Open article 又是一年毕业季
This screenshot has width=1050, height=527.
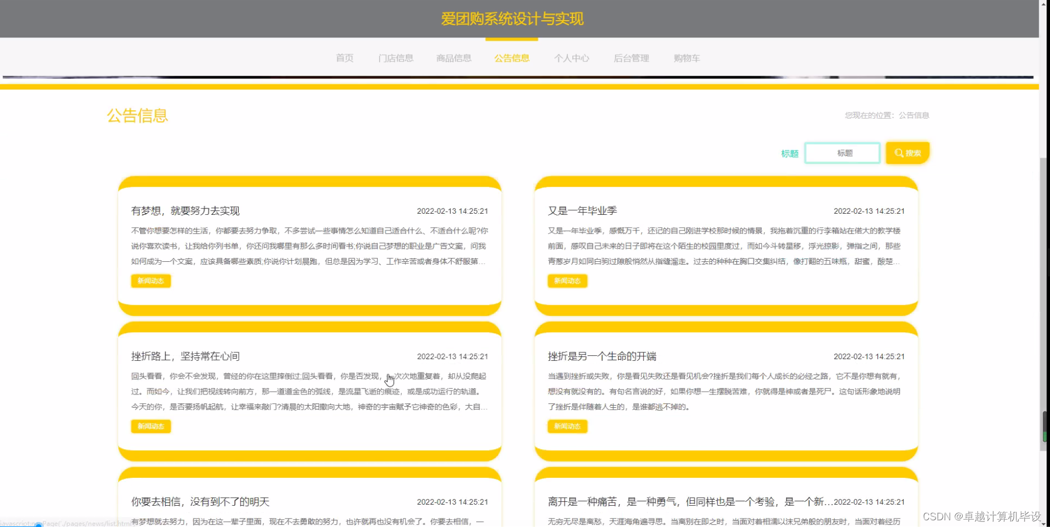point(583,211)
